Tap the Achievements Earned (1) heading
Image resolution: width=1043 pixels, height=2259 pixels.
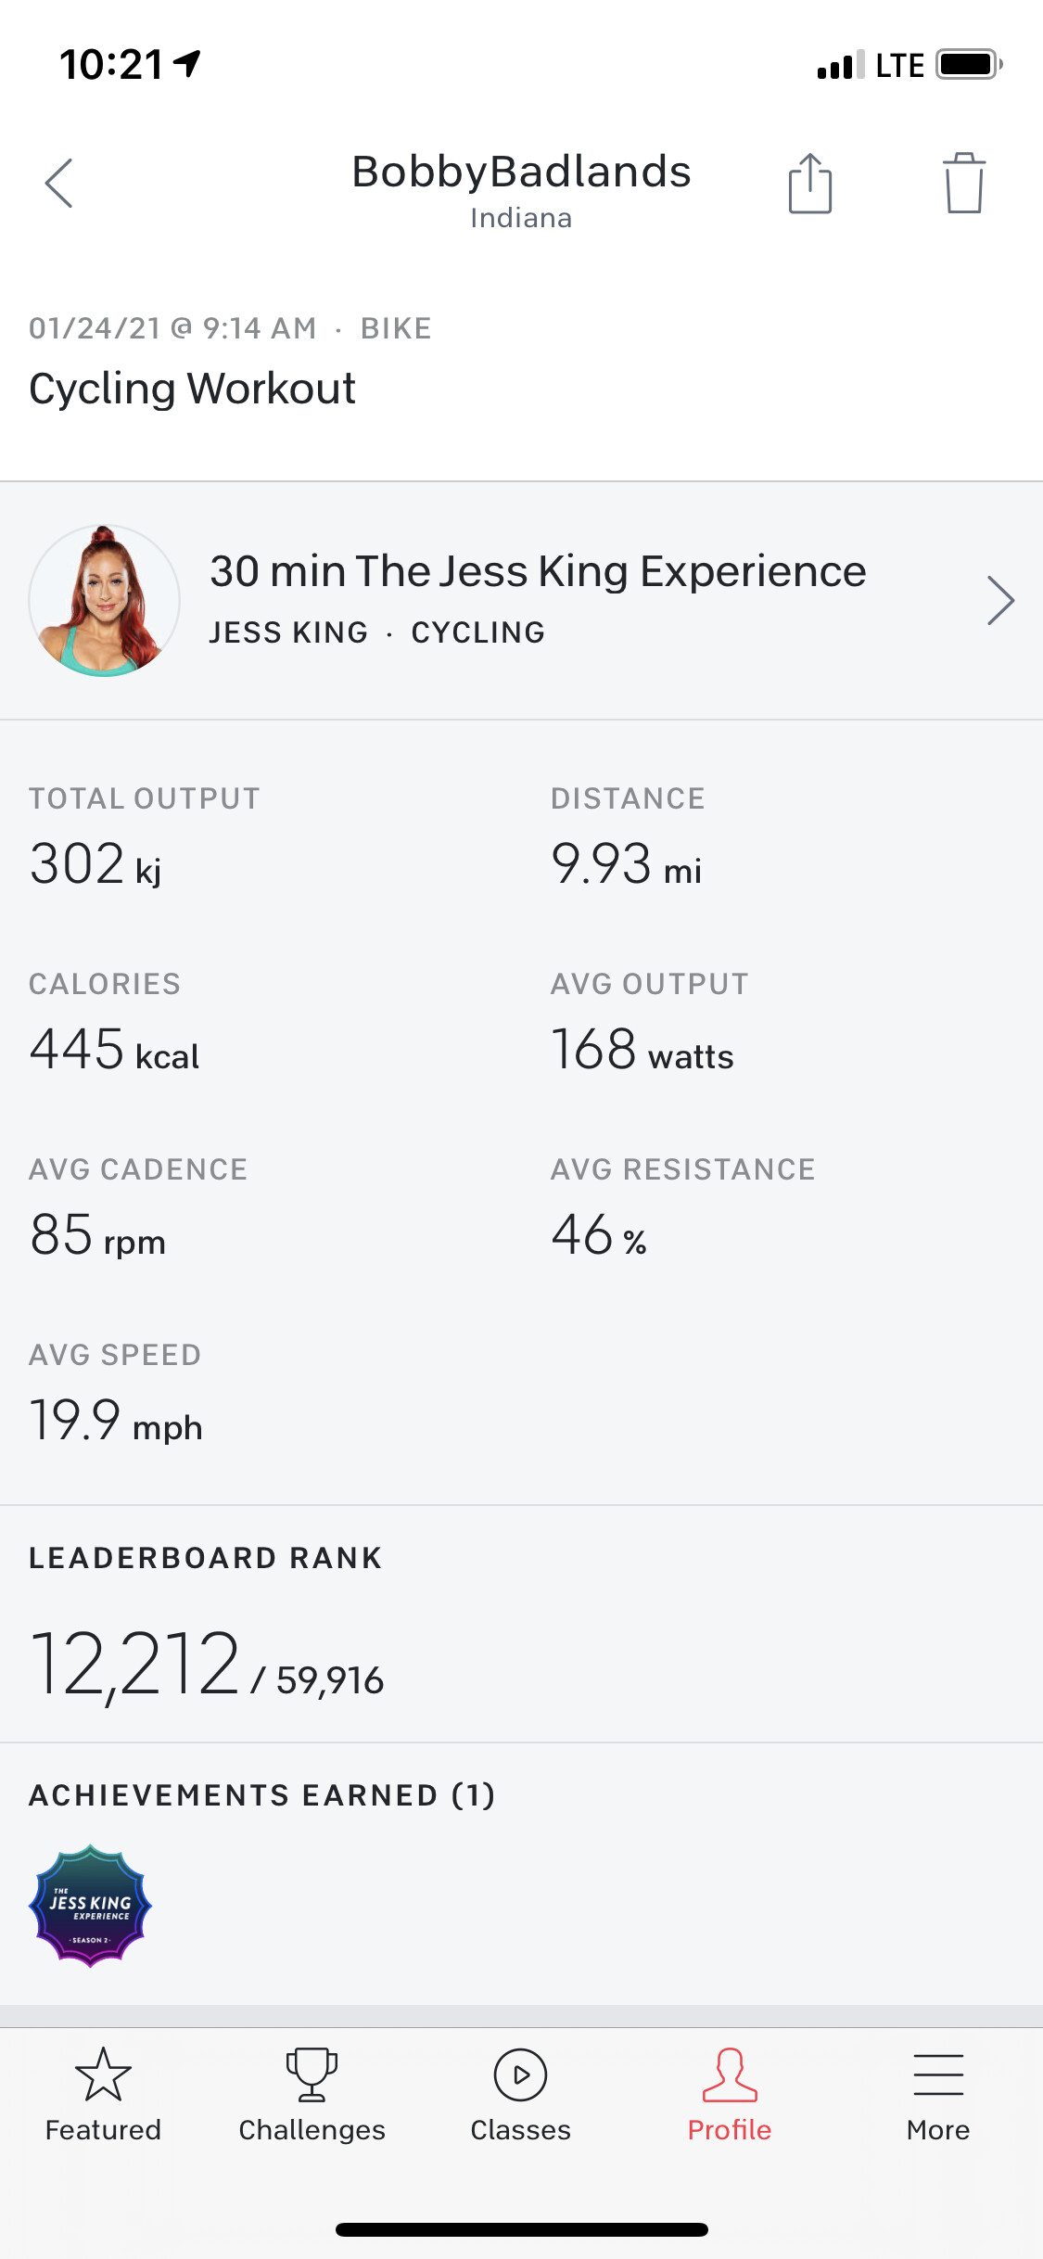(262, 1795)
